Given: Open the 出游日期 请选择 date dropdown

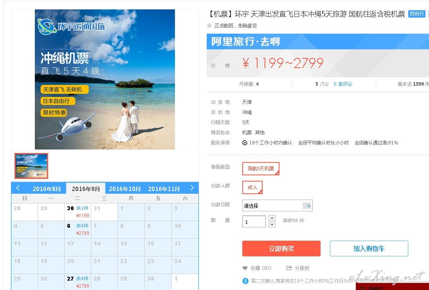Looking at the screenshot, I should point(277,206).
